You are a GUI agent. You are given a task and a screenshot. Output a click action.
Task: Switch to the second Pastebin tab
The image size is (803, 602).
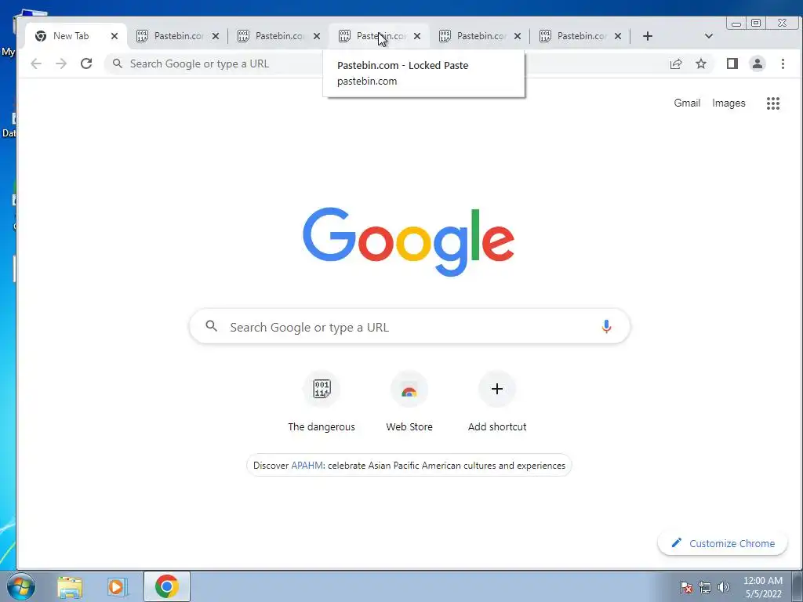pyautogui.click(x=280, y=36)
